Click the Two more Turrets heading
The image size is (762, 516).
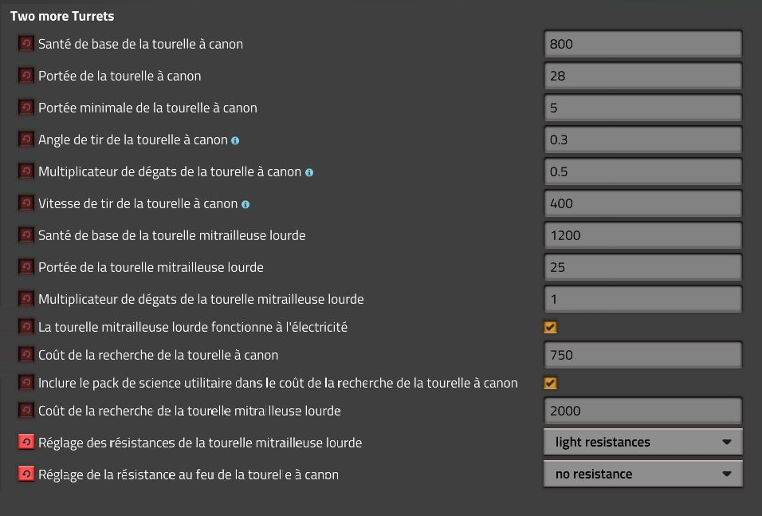tap(62, 16)
